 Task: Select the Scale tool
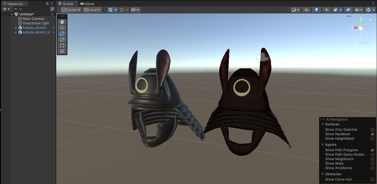(62, 40)
